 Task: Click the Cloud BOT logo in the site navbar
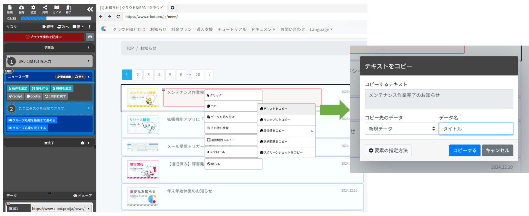tap(104, 29)
